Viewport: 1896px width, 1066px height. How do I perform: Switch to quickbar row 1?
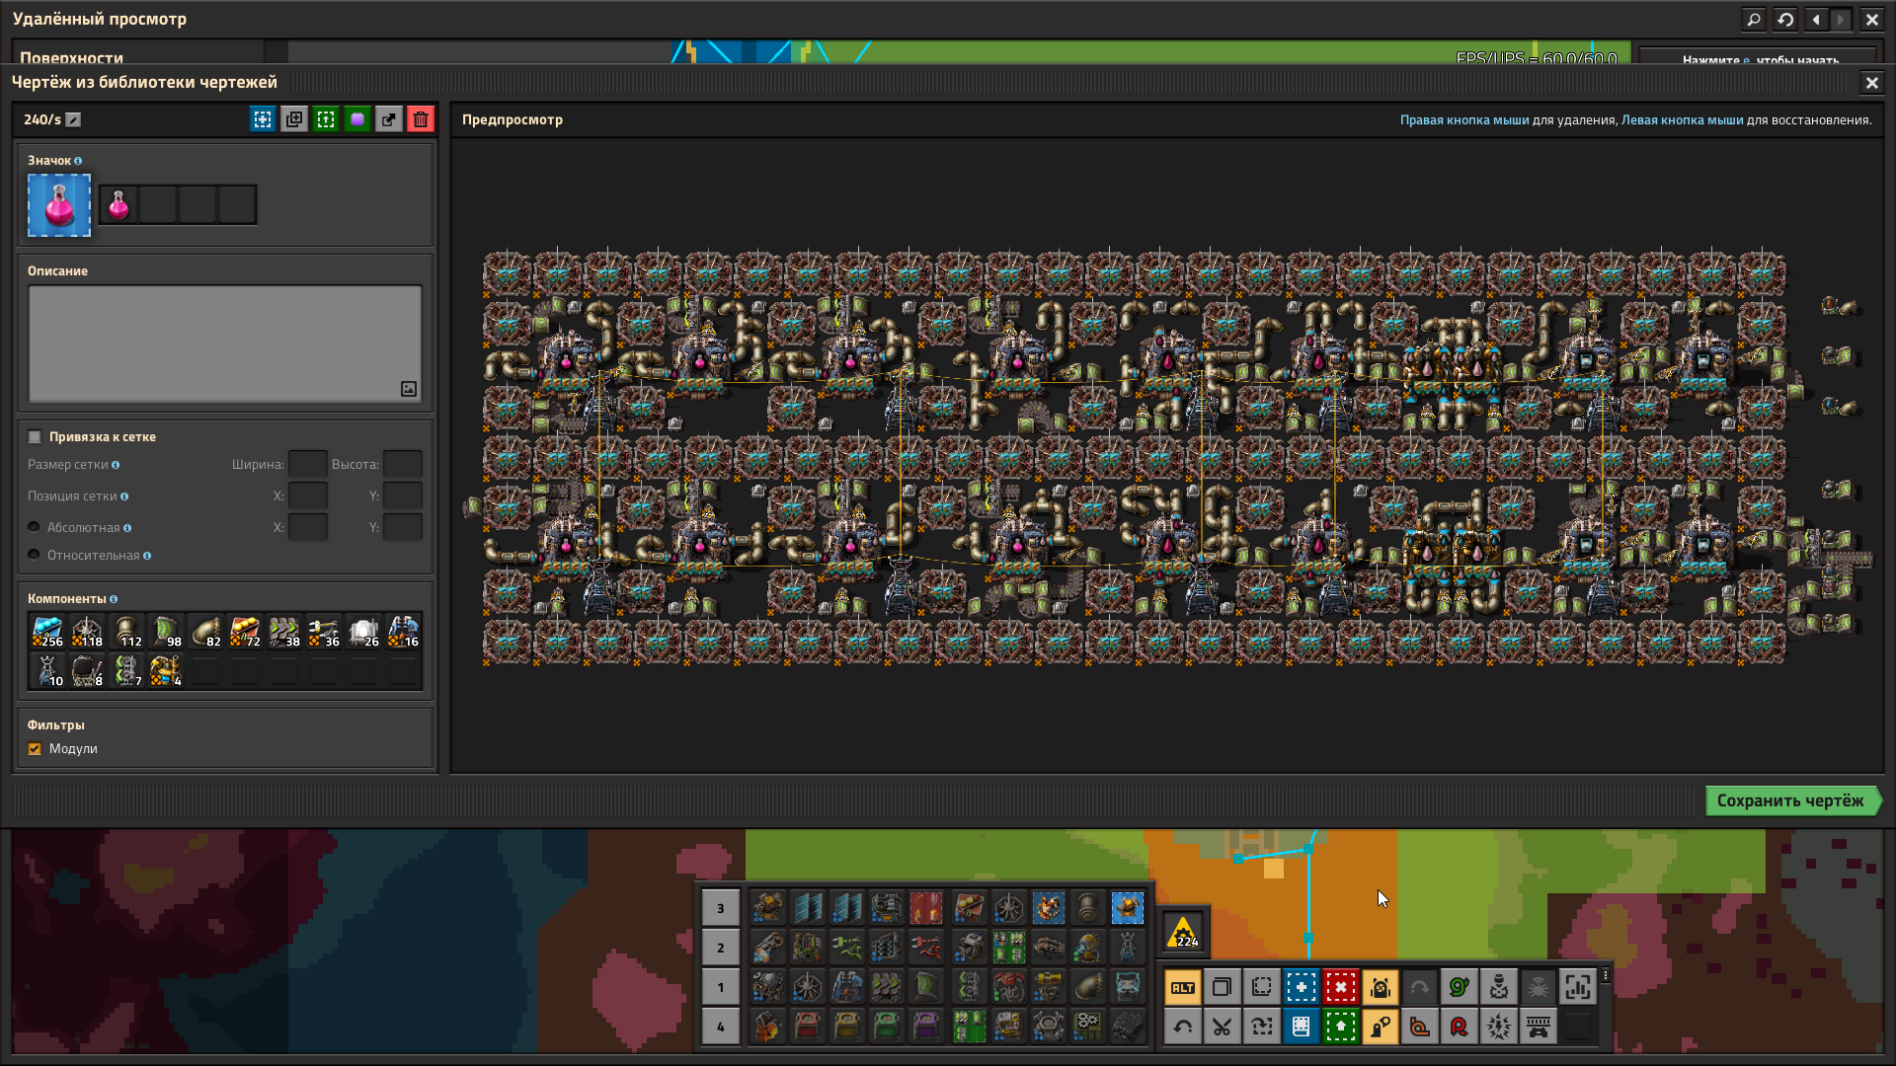pyautogui.click(x=721, y=987)
